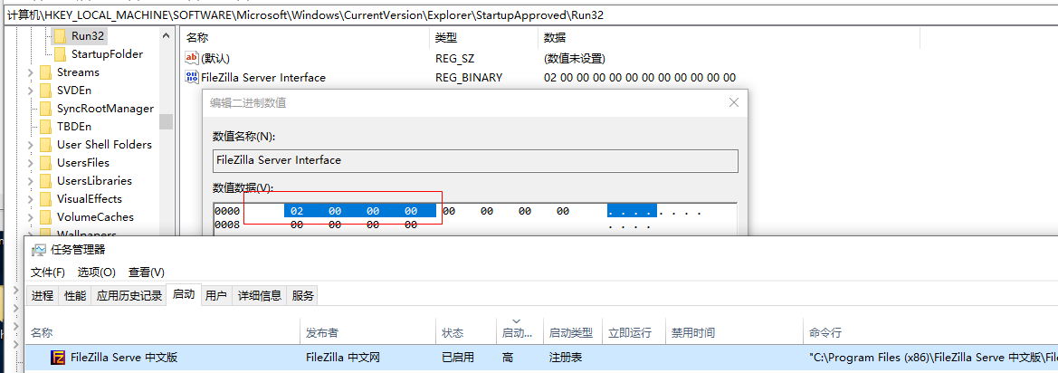Click the SyncRootManager folder icon

pyautogui.click(x=46, y=109)
